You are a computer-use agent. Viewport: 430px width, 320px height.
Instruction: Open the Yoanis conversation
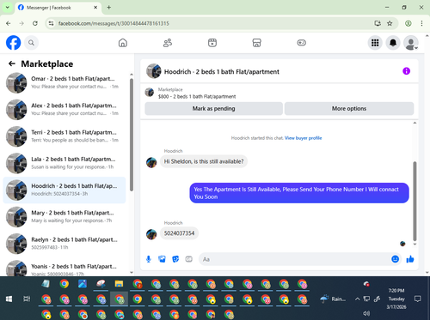pyautogui.click(x=64, y=269)
